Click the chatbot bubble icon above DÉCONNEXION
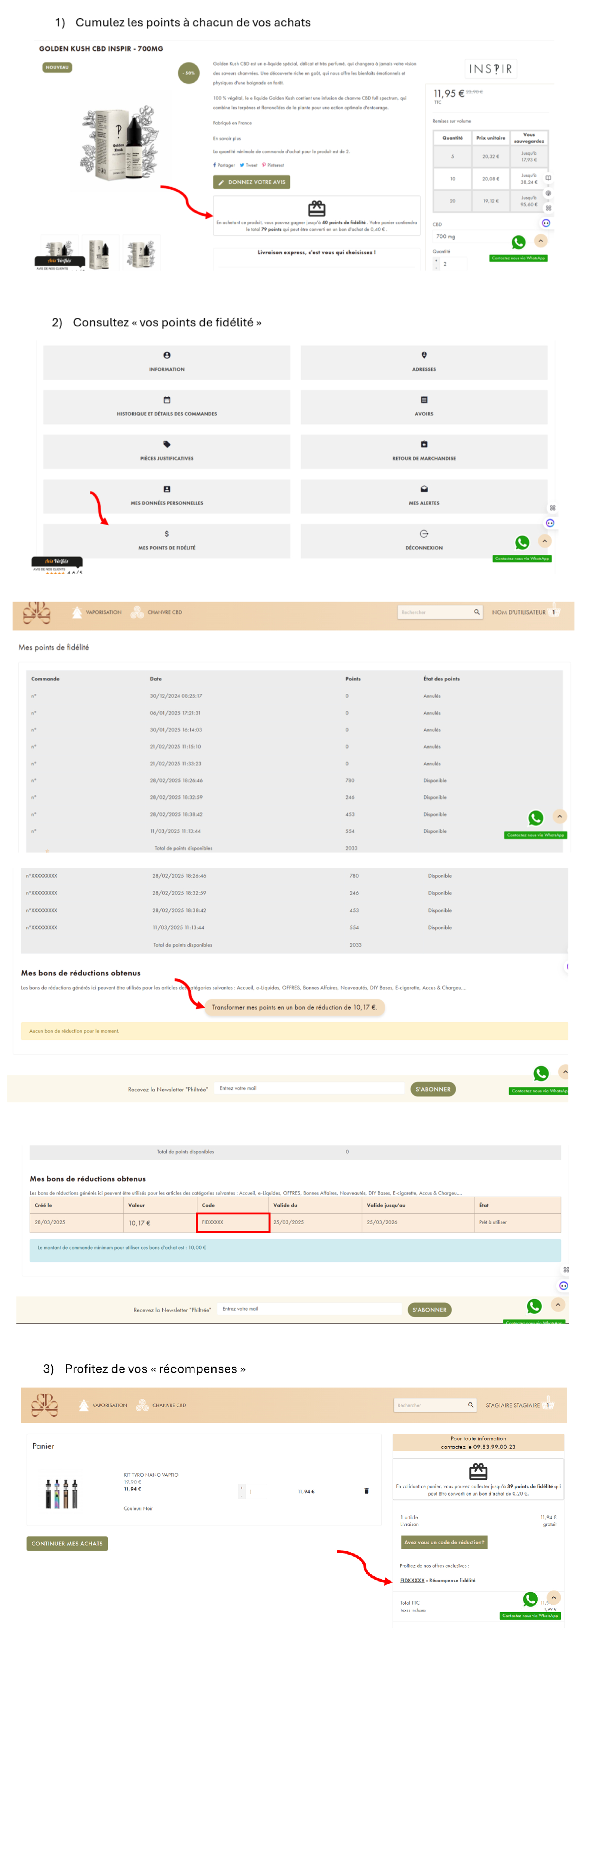The height and width of the screenshot is (1869, 590). click(x=550, y=523)
